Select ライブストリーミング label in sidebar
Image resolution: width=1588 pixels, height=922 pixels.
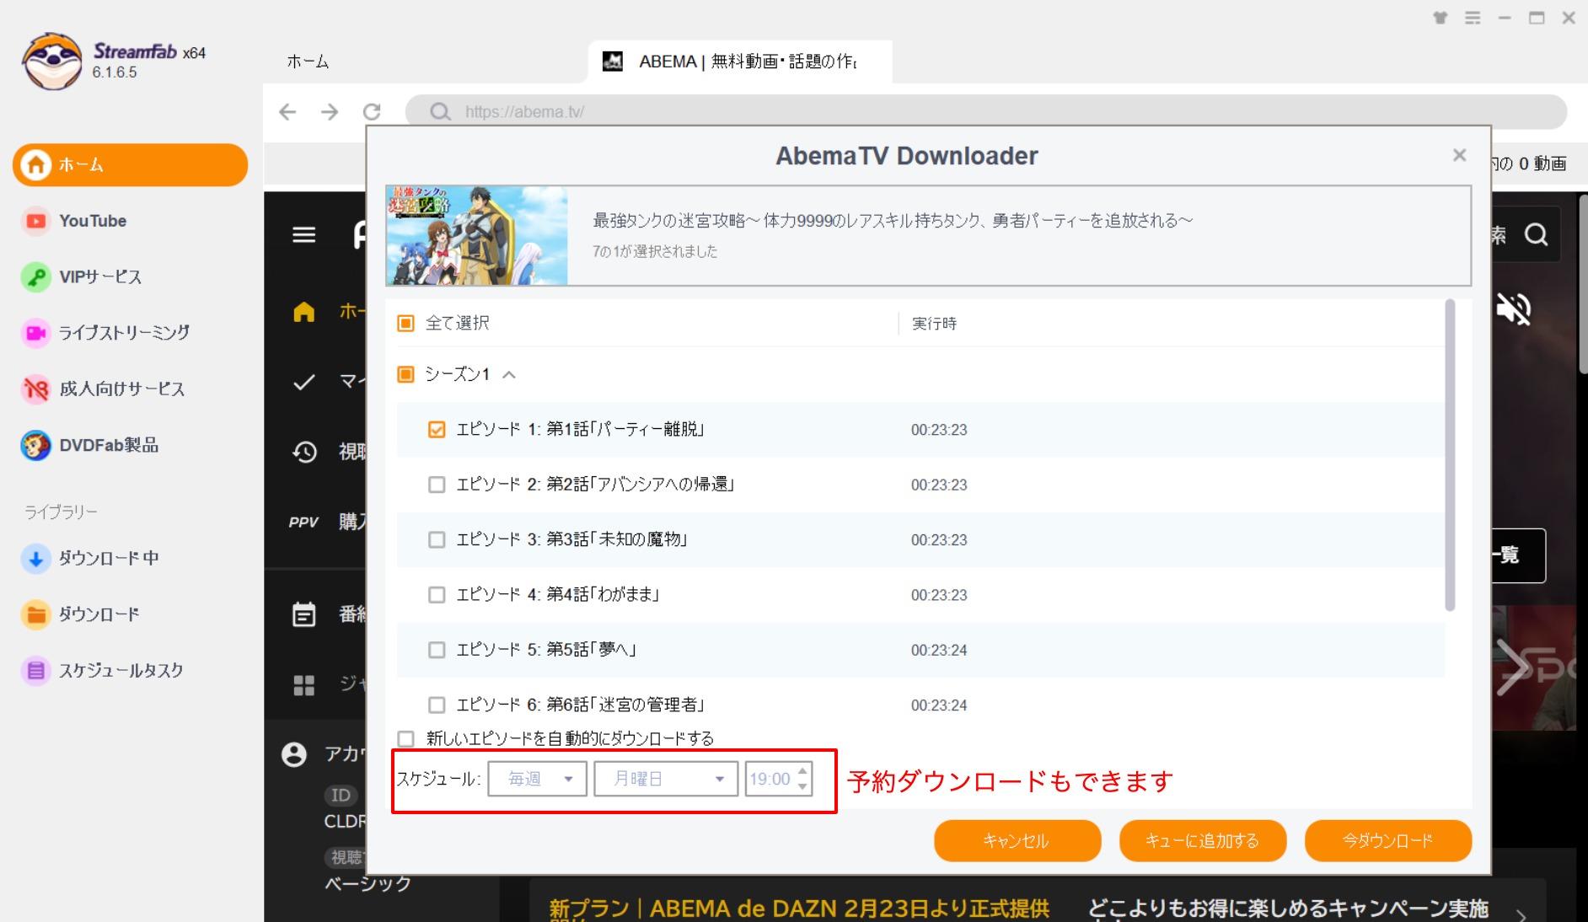(x=124, y=333)
